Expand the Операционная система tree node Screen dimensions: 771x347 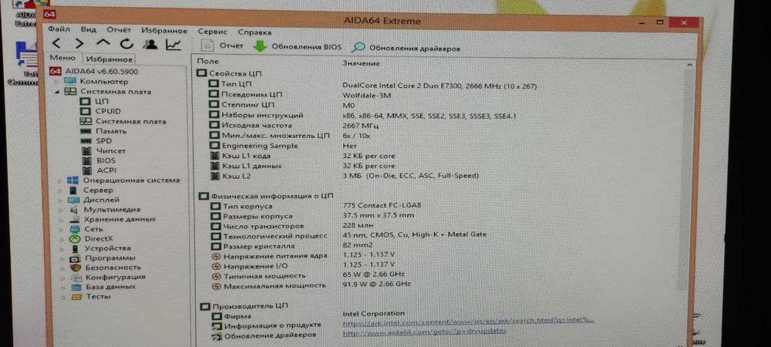pyautogui.click(x=60, y=180)
